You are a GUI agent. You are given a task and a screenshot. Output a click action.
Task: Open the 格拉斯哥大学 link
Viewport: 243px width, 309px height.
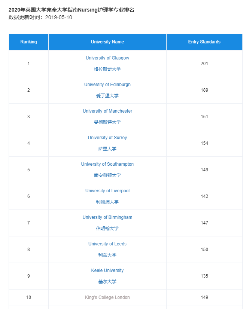[107, 69]
